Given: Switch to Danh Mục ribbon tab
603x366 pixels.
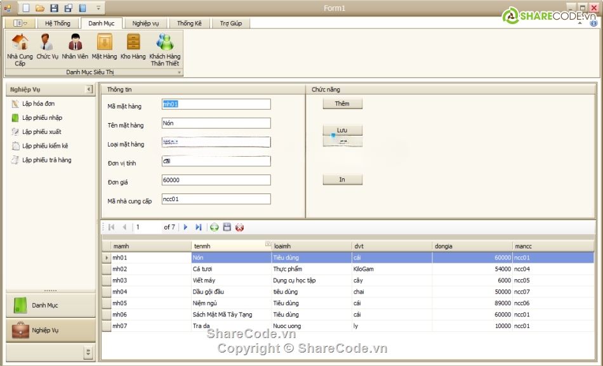Looking at the screenshot, I should coord(102,23).
